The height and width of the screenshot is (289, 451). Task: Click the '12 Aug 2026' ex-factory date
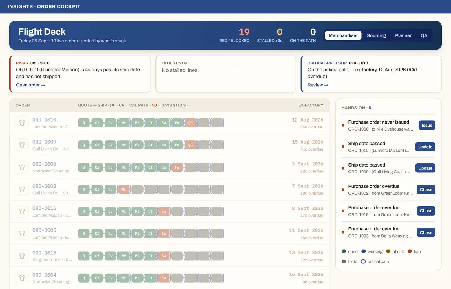click(x=308, y=120)
